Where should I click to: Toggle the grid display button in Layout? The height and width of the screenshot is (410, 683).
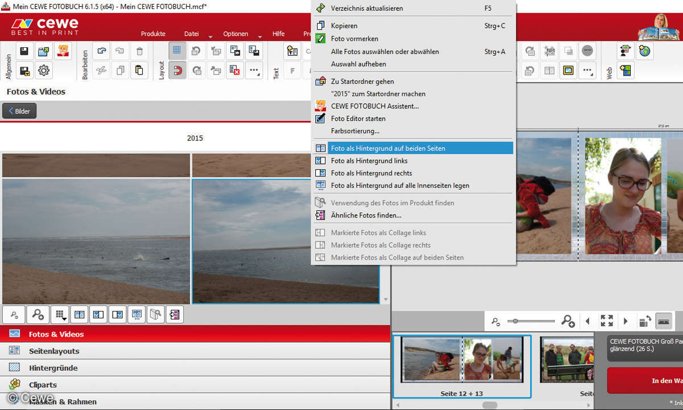click(x=177, y=51)
